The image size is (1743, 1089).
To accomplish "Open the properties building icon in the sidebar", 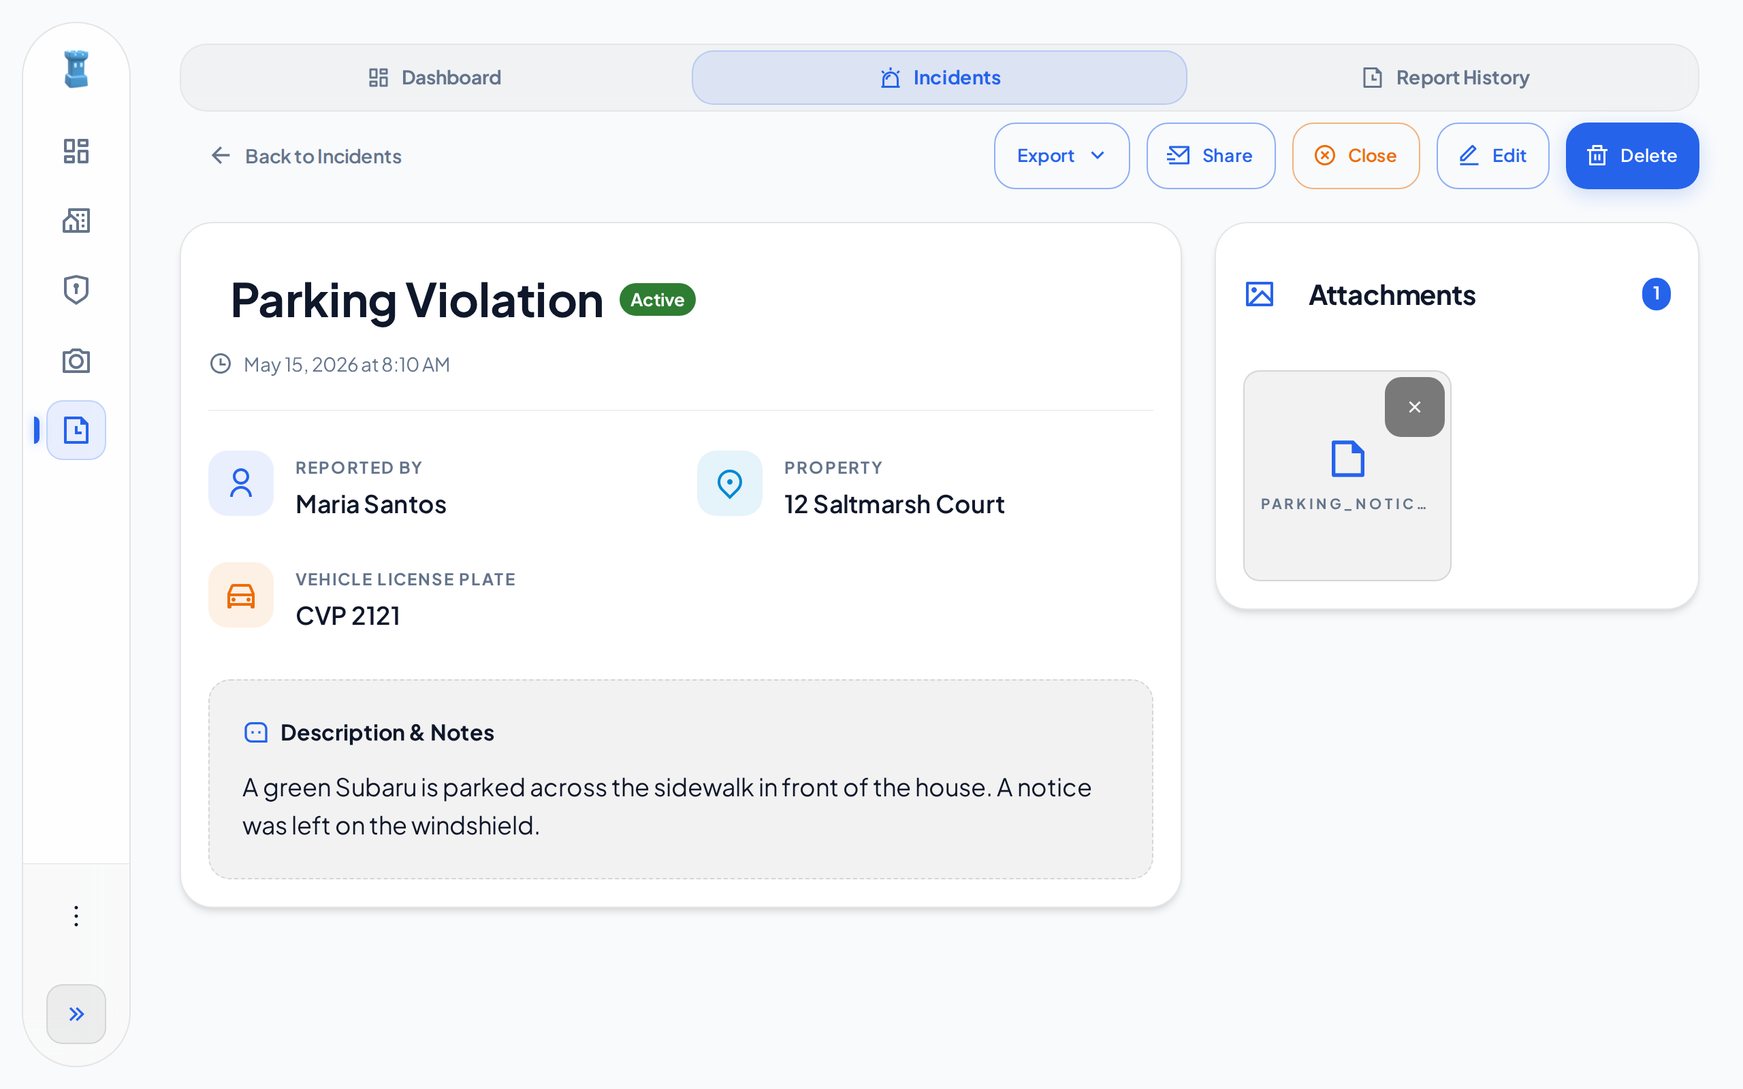I will (x=76, y=221).
